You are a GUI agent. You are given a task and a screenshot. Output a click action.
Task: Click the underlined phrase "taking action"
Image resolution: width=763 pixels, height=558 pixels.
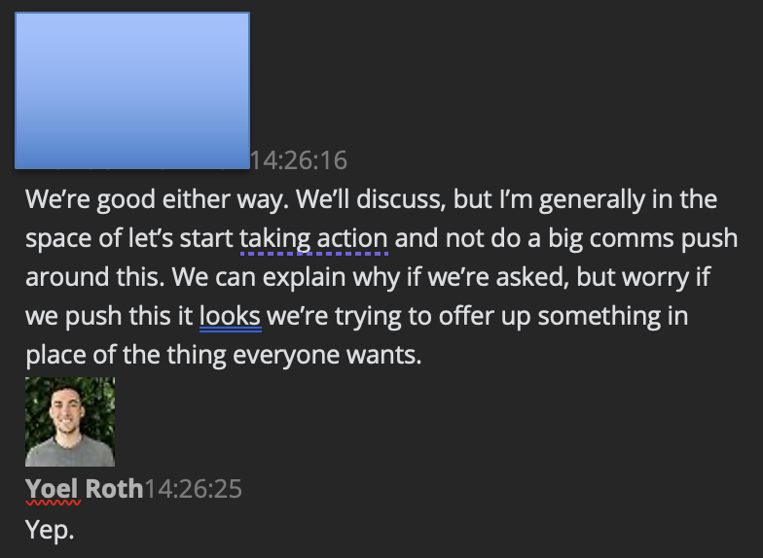point(313,238)
